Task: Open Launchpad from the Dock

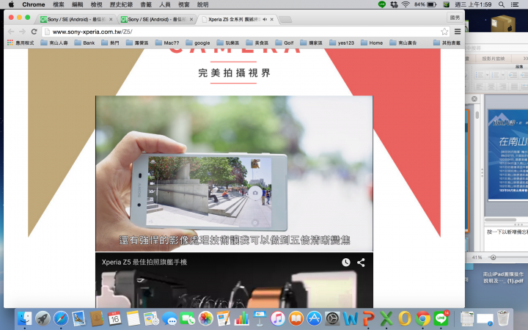Action: 43,318
